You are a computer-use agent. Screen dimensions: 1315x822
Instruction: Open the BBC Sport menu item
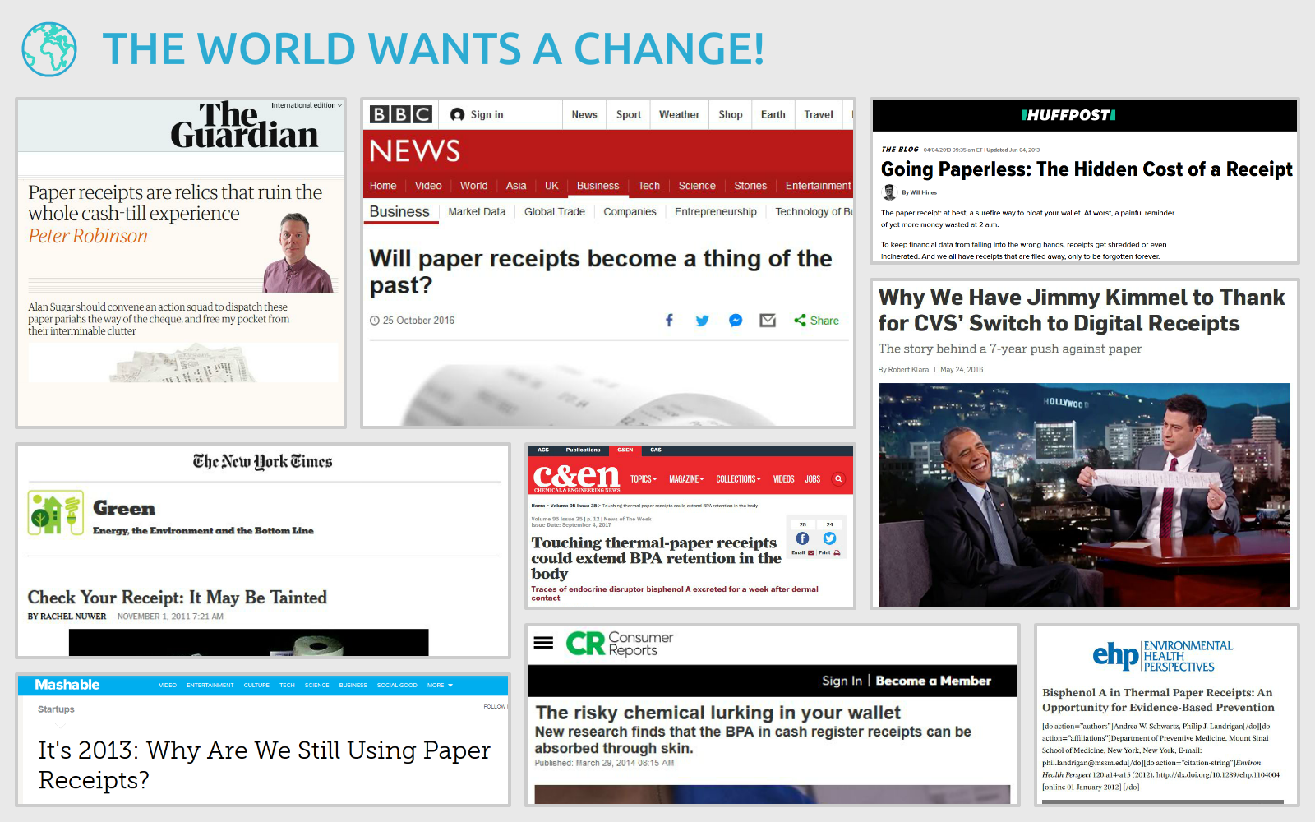coord(629,115)
